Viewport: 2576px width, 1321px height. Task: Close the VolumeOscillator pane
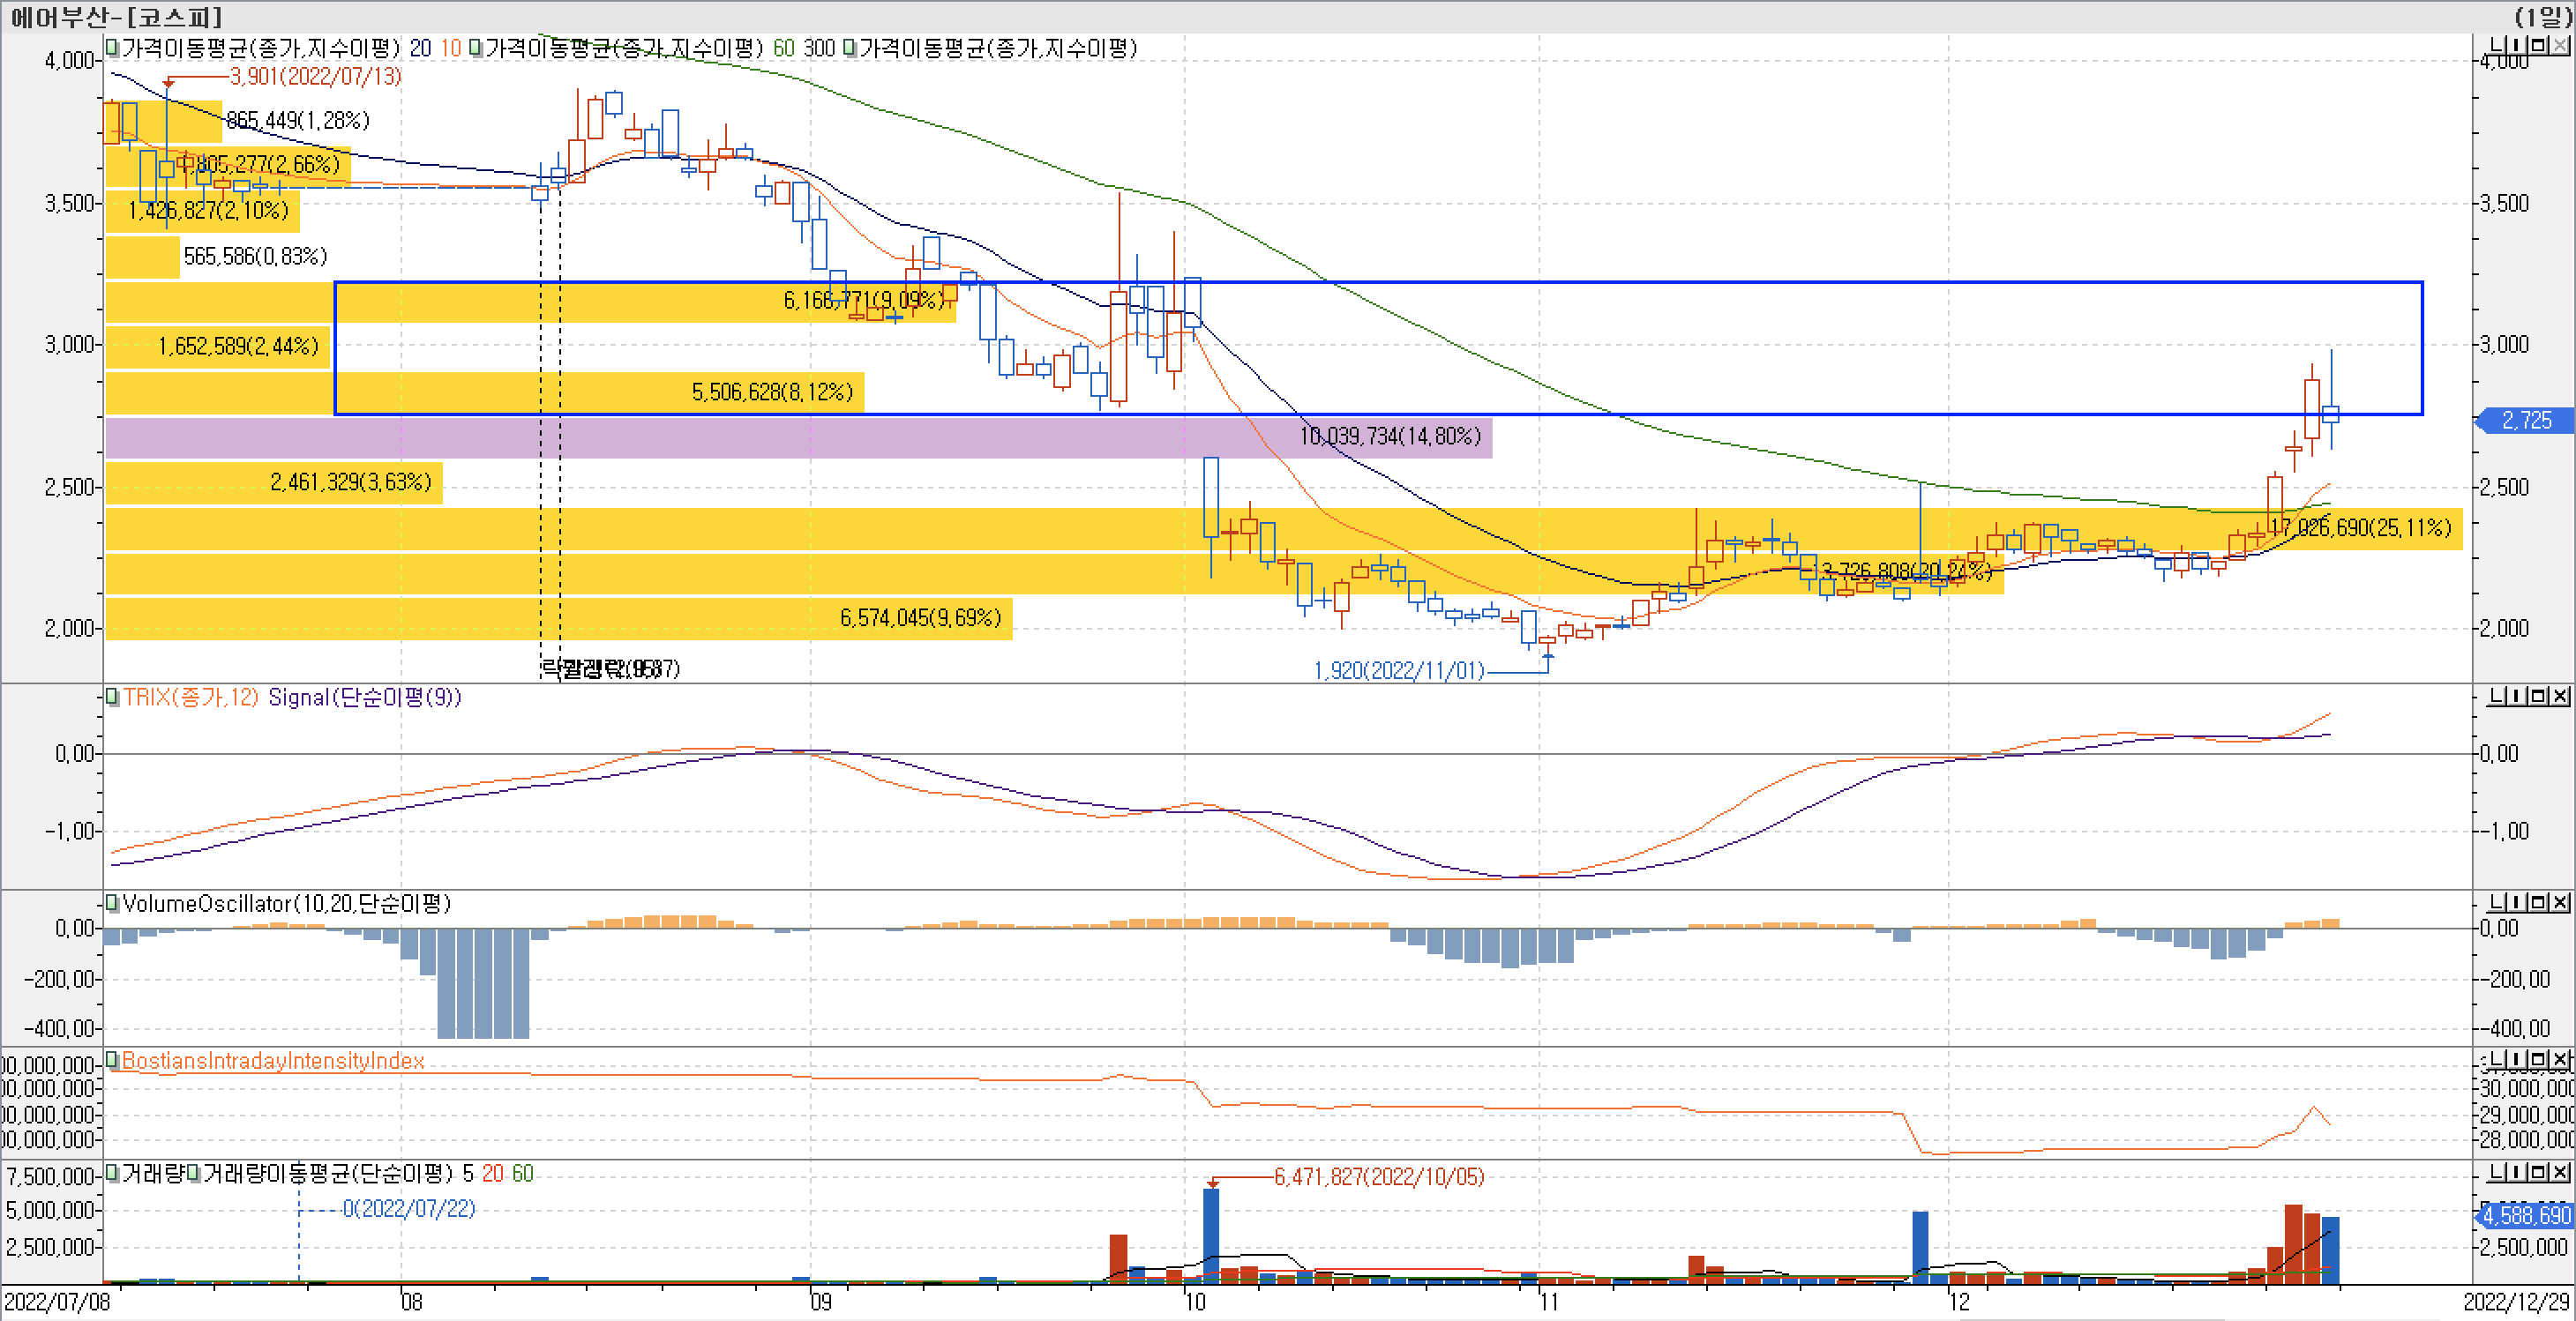[x=2560, y=902]
